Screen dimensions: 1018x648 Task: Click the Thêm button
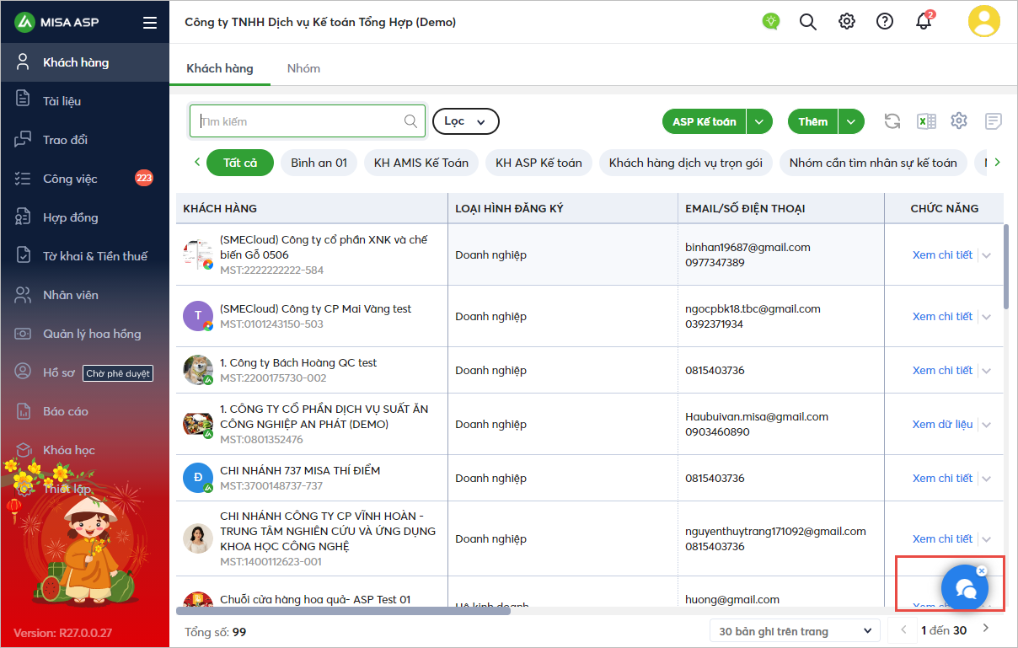[813, 121]
